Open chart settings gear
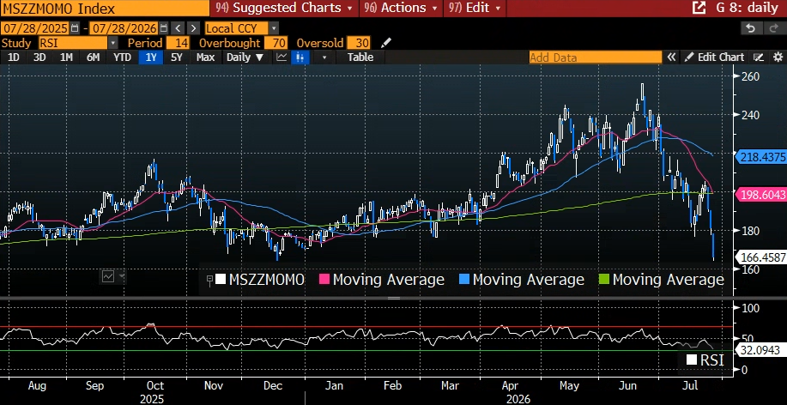This screenshot has width=787, height=405. point(778,57)
